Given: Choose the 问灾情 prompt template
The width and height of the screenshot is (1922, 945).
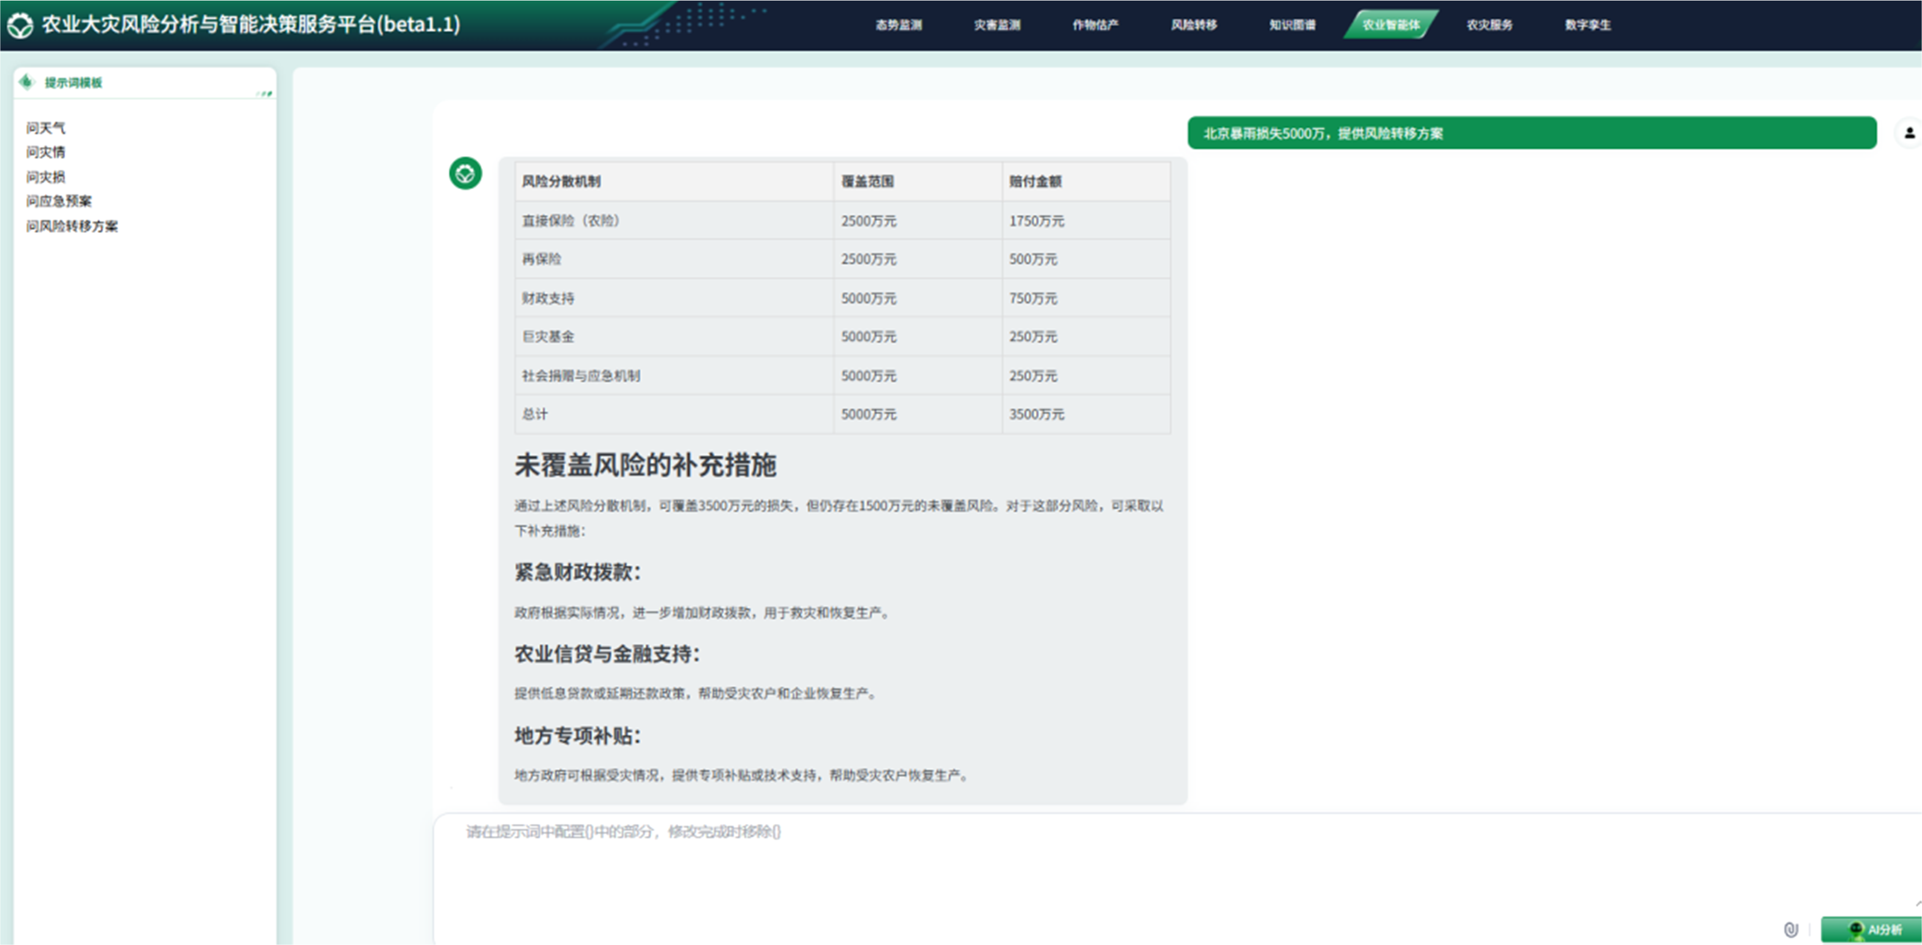Looking at the screenshot, I should [46, 152].
